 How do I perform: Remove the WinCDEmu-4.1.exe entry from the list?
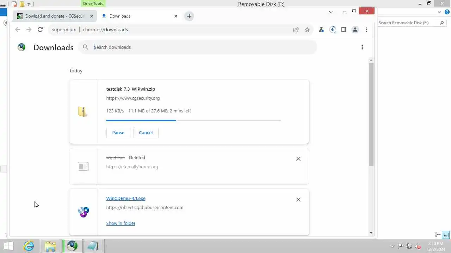click(x=298, y=200)
